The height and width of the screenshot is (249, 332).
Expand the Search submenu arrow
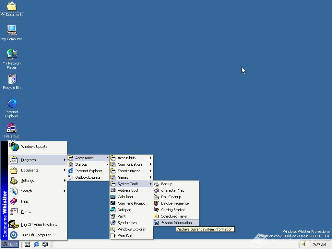65,191
